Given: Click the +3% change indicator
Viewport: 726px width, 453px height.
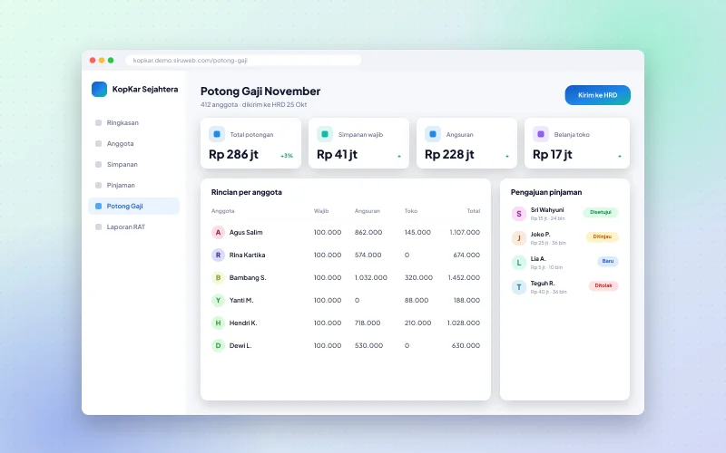Looking at the screenshot, I should pyautogui.click(x=287, y=156).
